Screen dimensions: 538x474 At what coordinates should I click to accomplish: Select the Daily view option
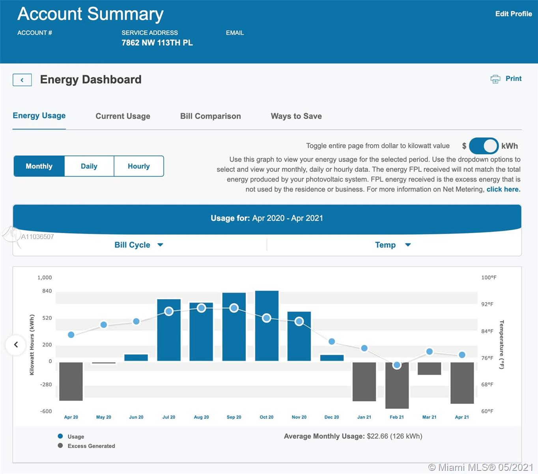(x=89, y=166)
